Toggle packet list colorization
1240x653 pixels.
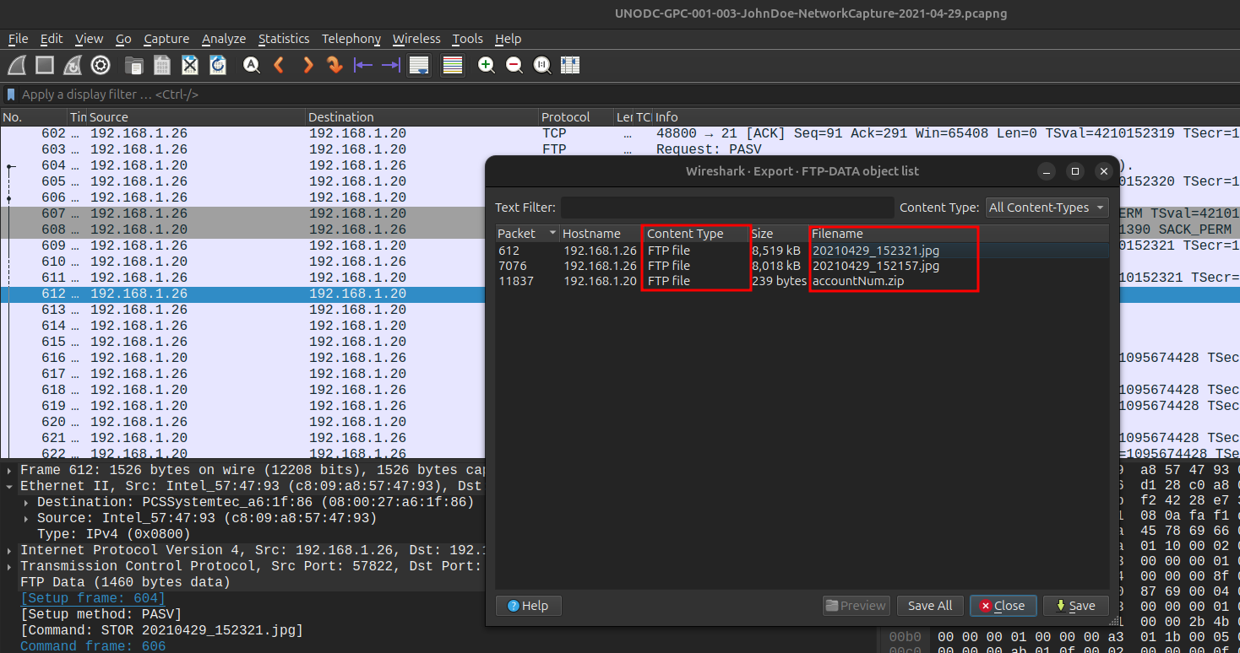pos(452,65)
